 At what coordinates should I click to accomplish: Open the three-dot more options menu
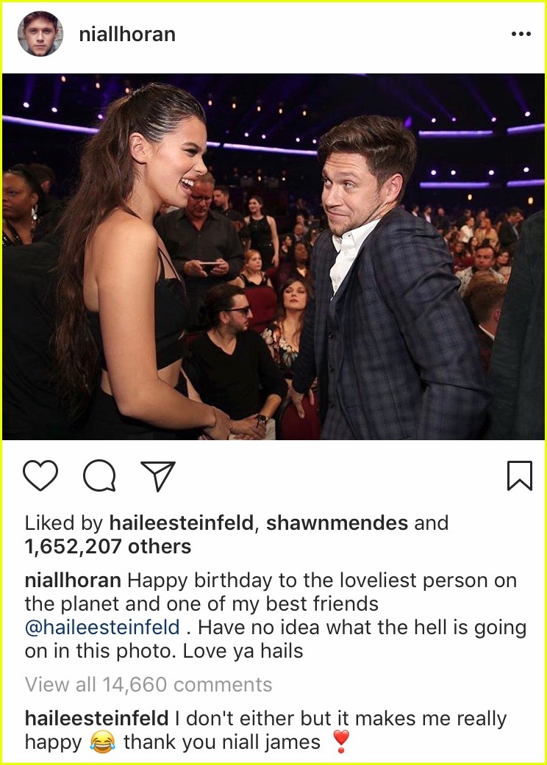tap(521, 34)
